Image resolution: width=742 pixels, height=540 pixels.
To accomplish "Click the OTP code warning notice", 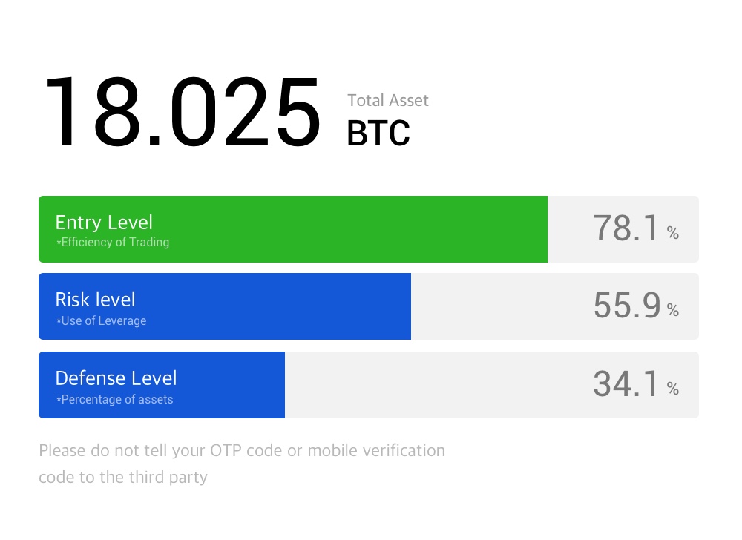I will coord(242,464).
